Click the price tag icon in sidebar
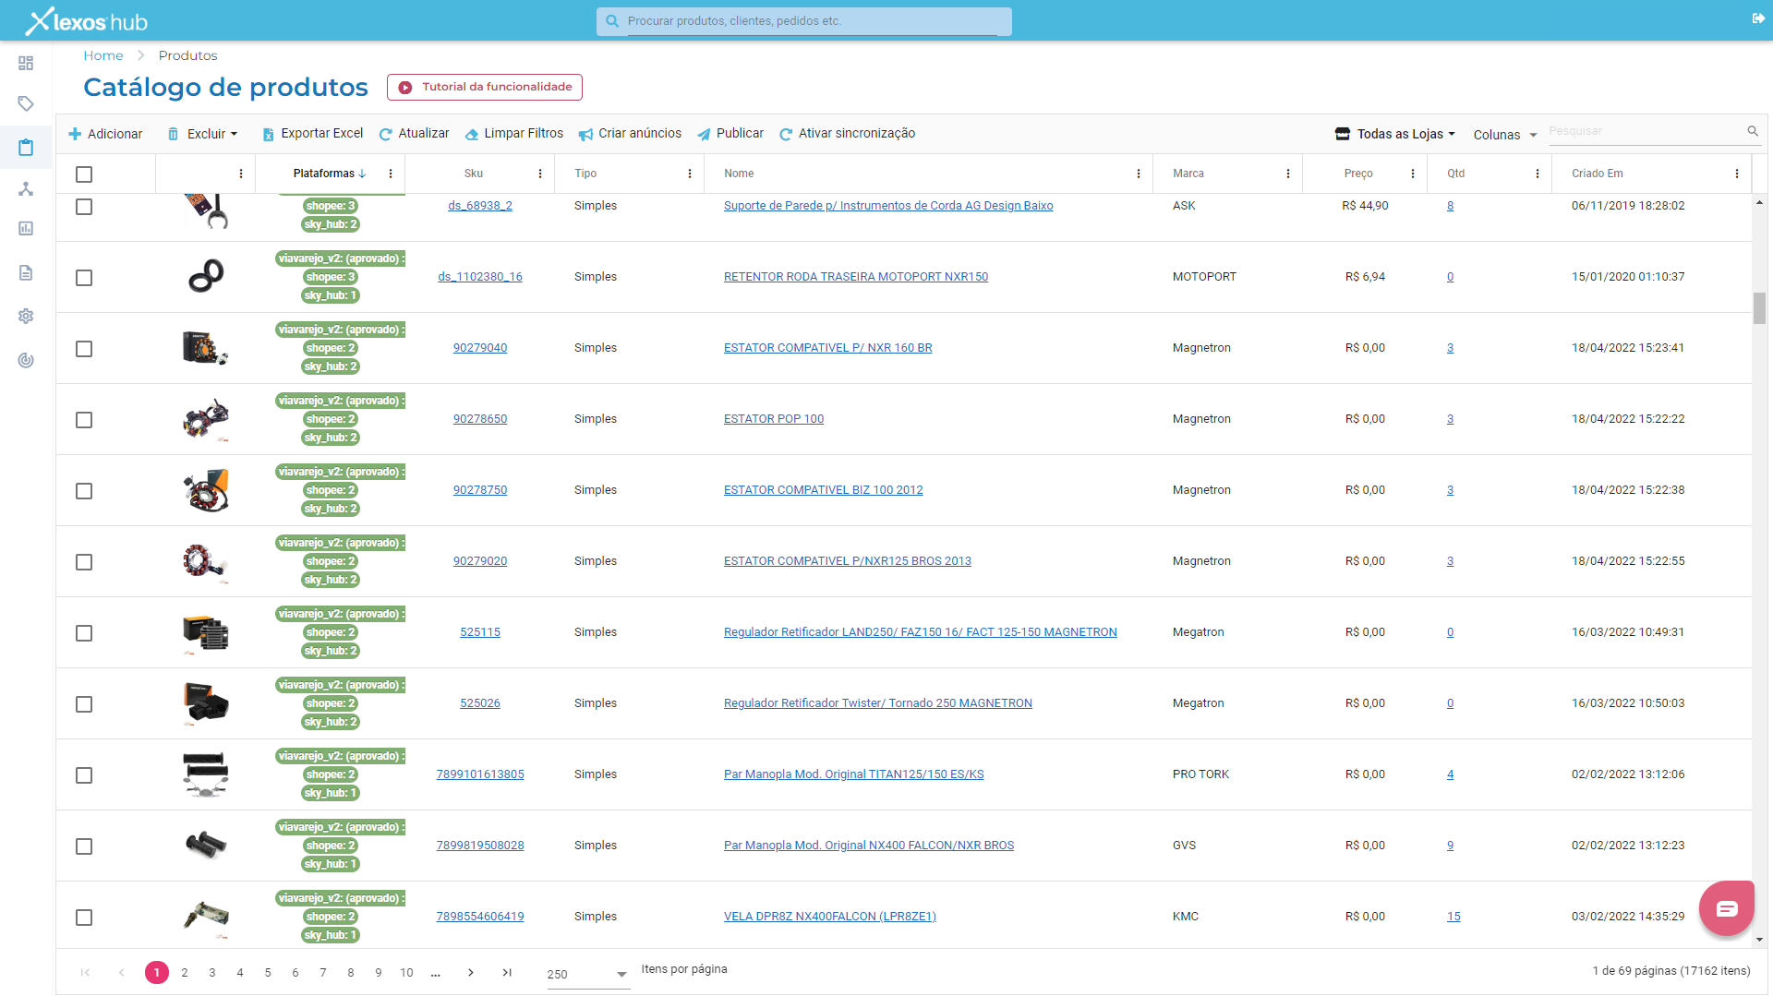Image resolution: width=1773 pixels, height=996 pixels. point(26,103)
